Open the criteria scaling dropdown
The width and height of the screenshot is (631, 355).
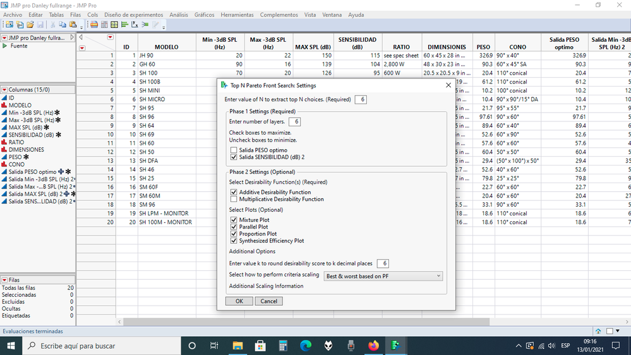tap(383, 276)
